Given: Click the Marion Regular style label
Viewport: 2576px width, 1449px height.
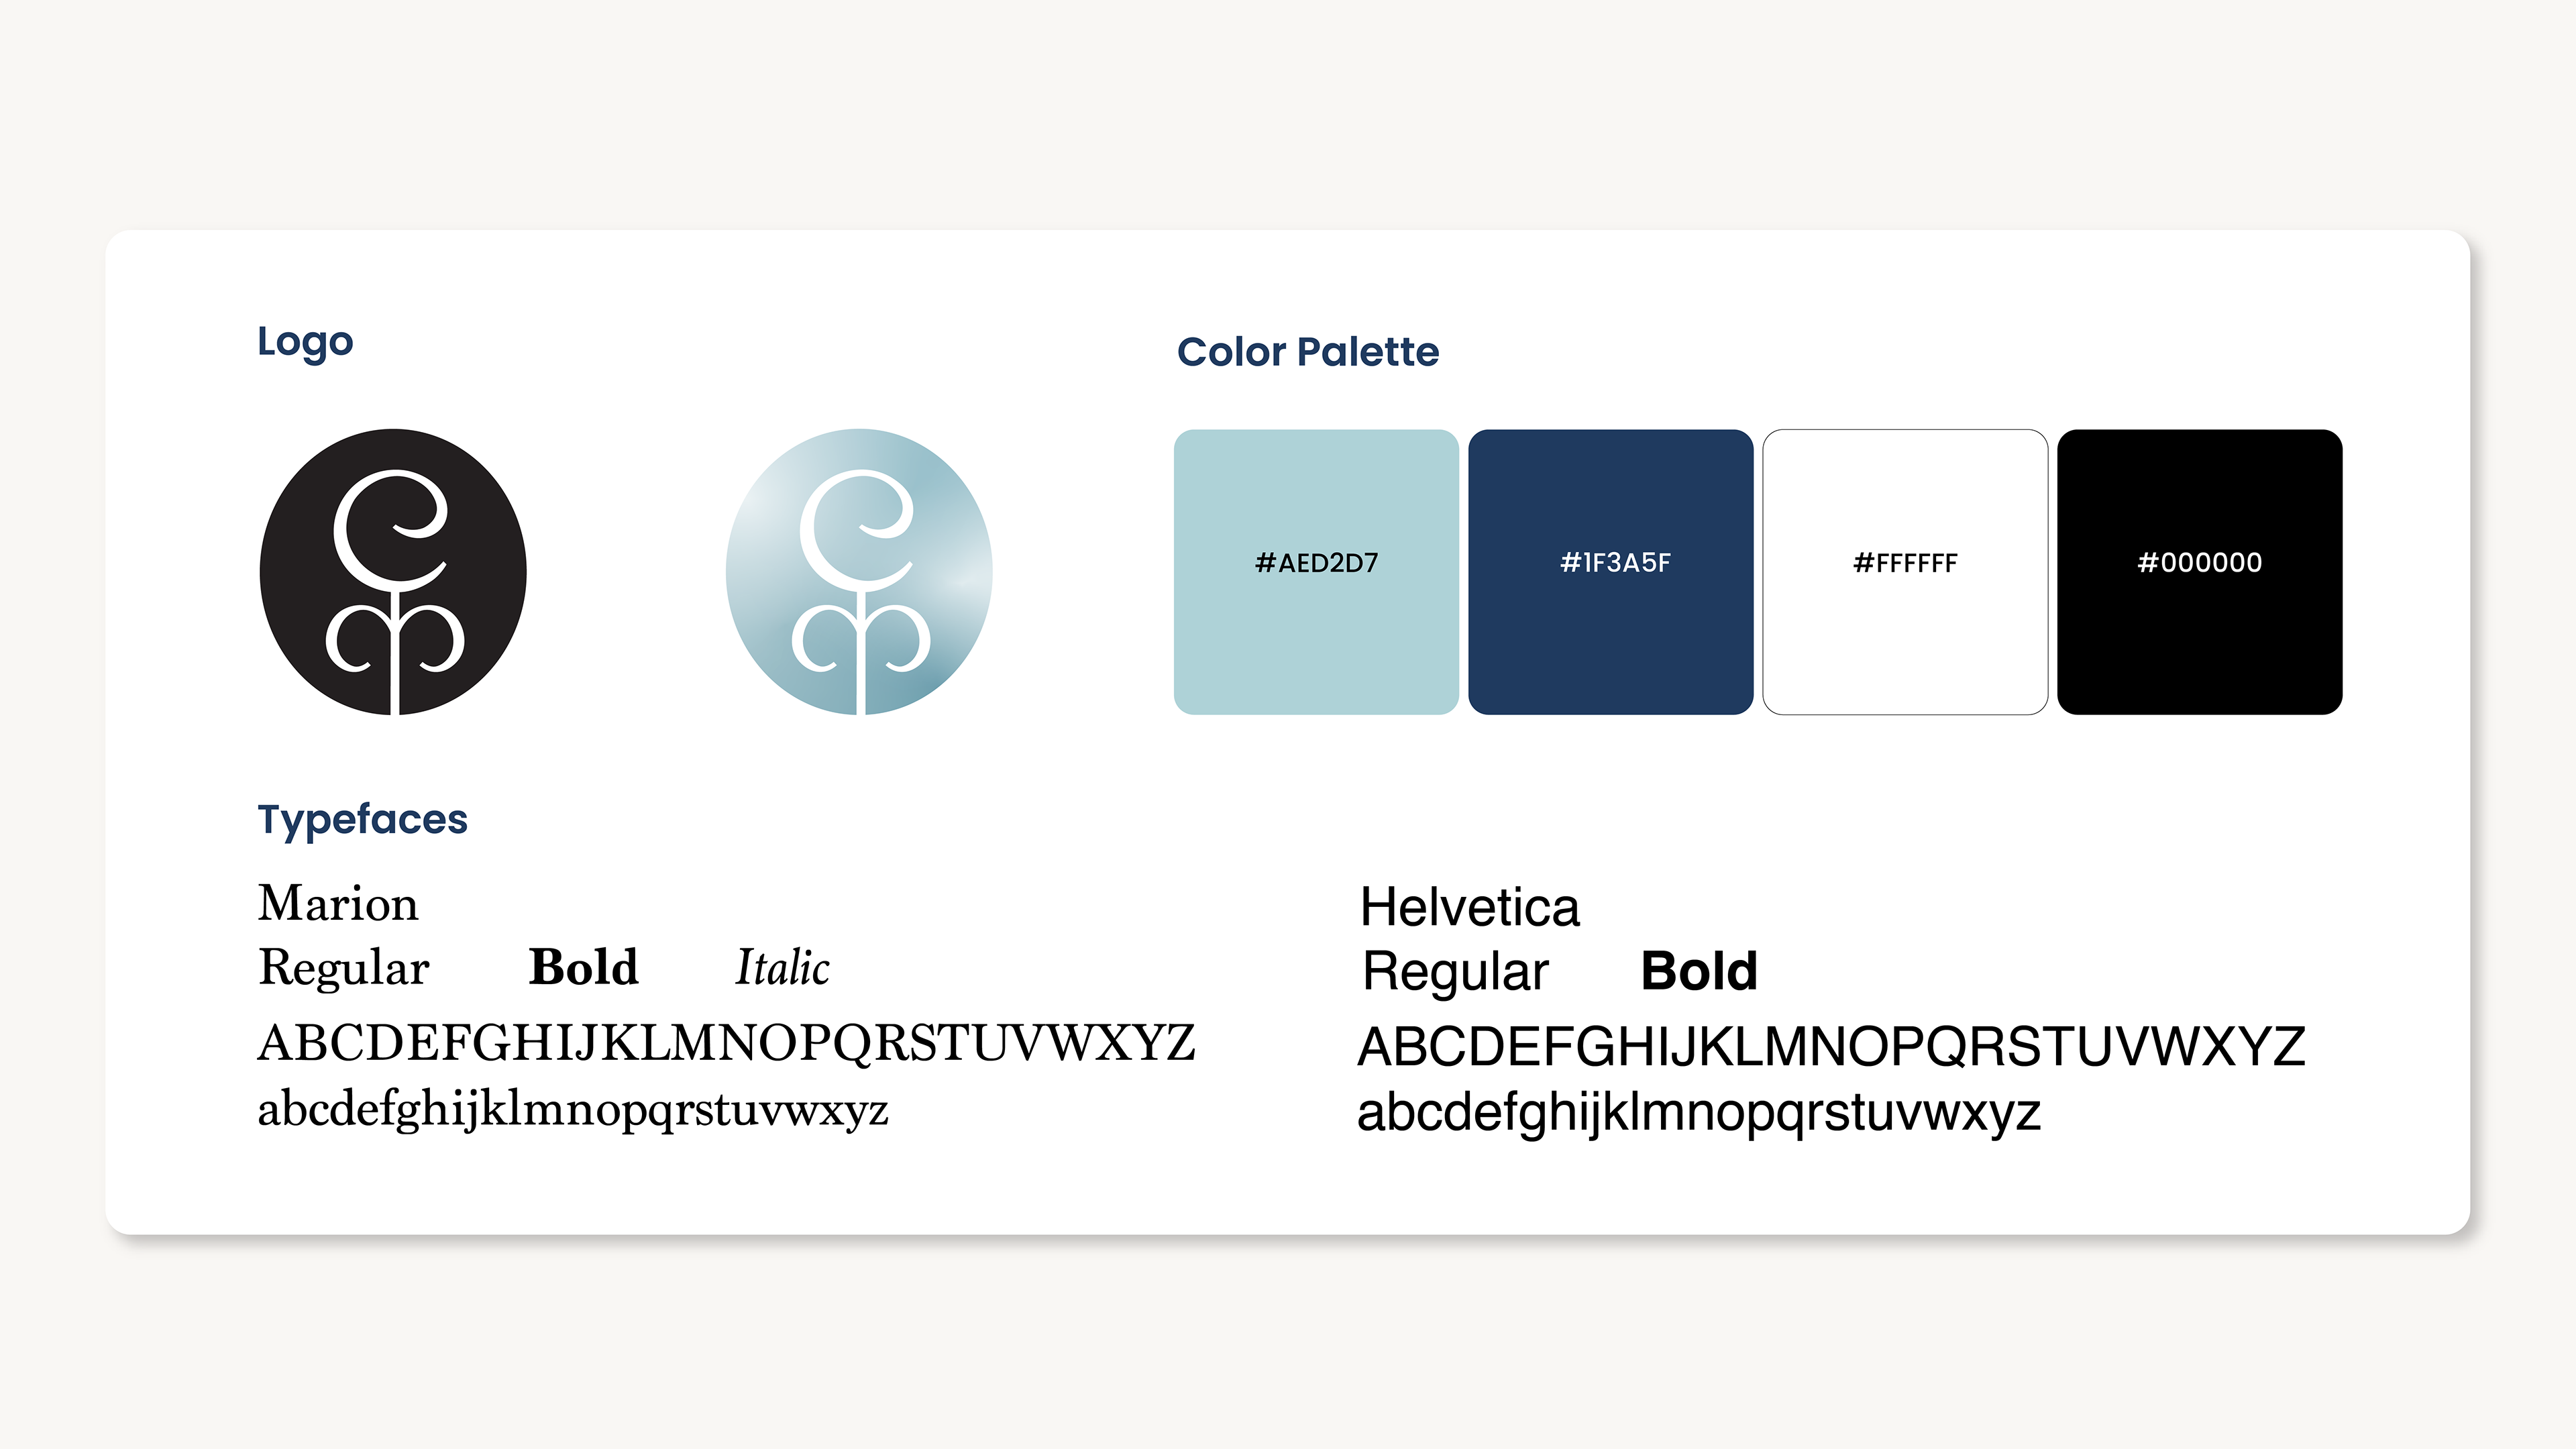Looking at the screenshot, I should pyautogui.click(x=344, y=968).
